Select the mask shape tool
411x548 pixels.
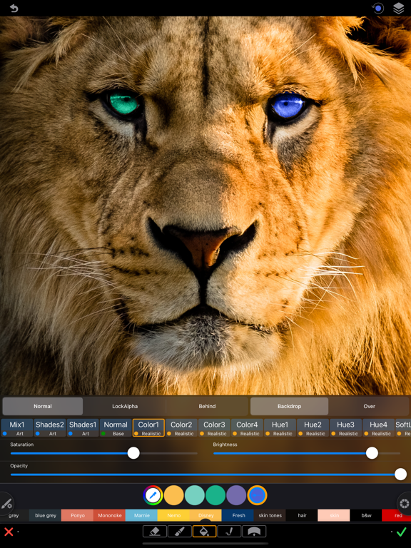(x=254, y=531)
